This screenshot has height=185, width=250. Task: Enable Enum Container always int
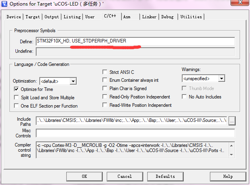tap(105, 80)
